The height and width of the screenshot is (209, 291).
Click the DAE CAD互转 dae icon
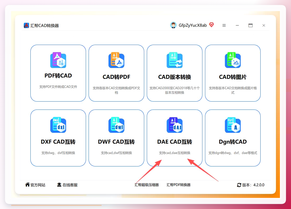174,125
